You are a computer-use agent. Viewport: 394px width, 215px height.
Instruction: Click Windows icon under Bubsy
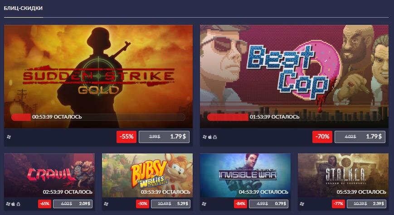coord(106,204)
